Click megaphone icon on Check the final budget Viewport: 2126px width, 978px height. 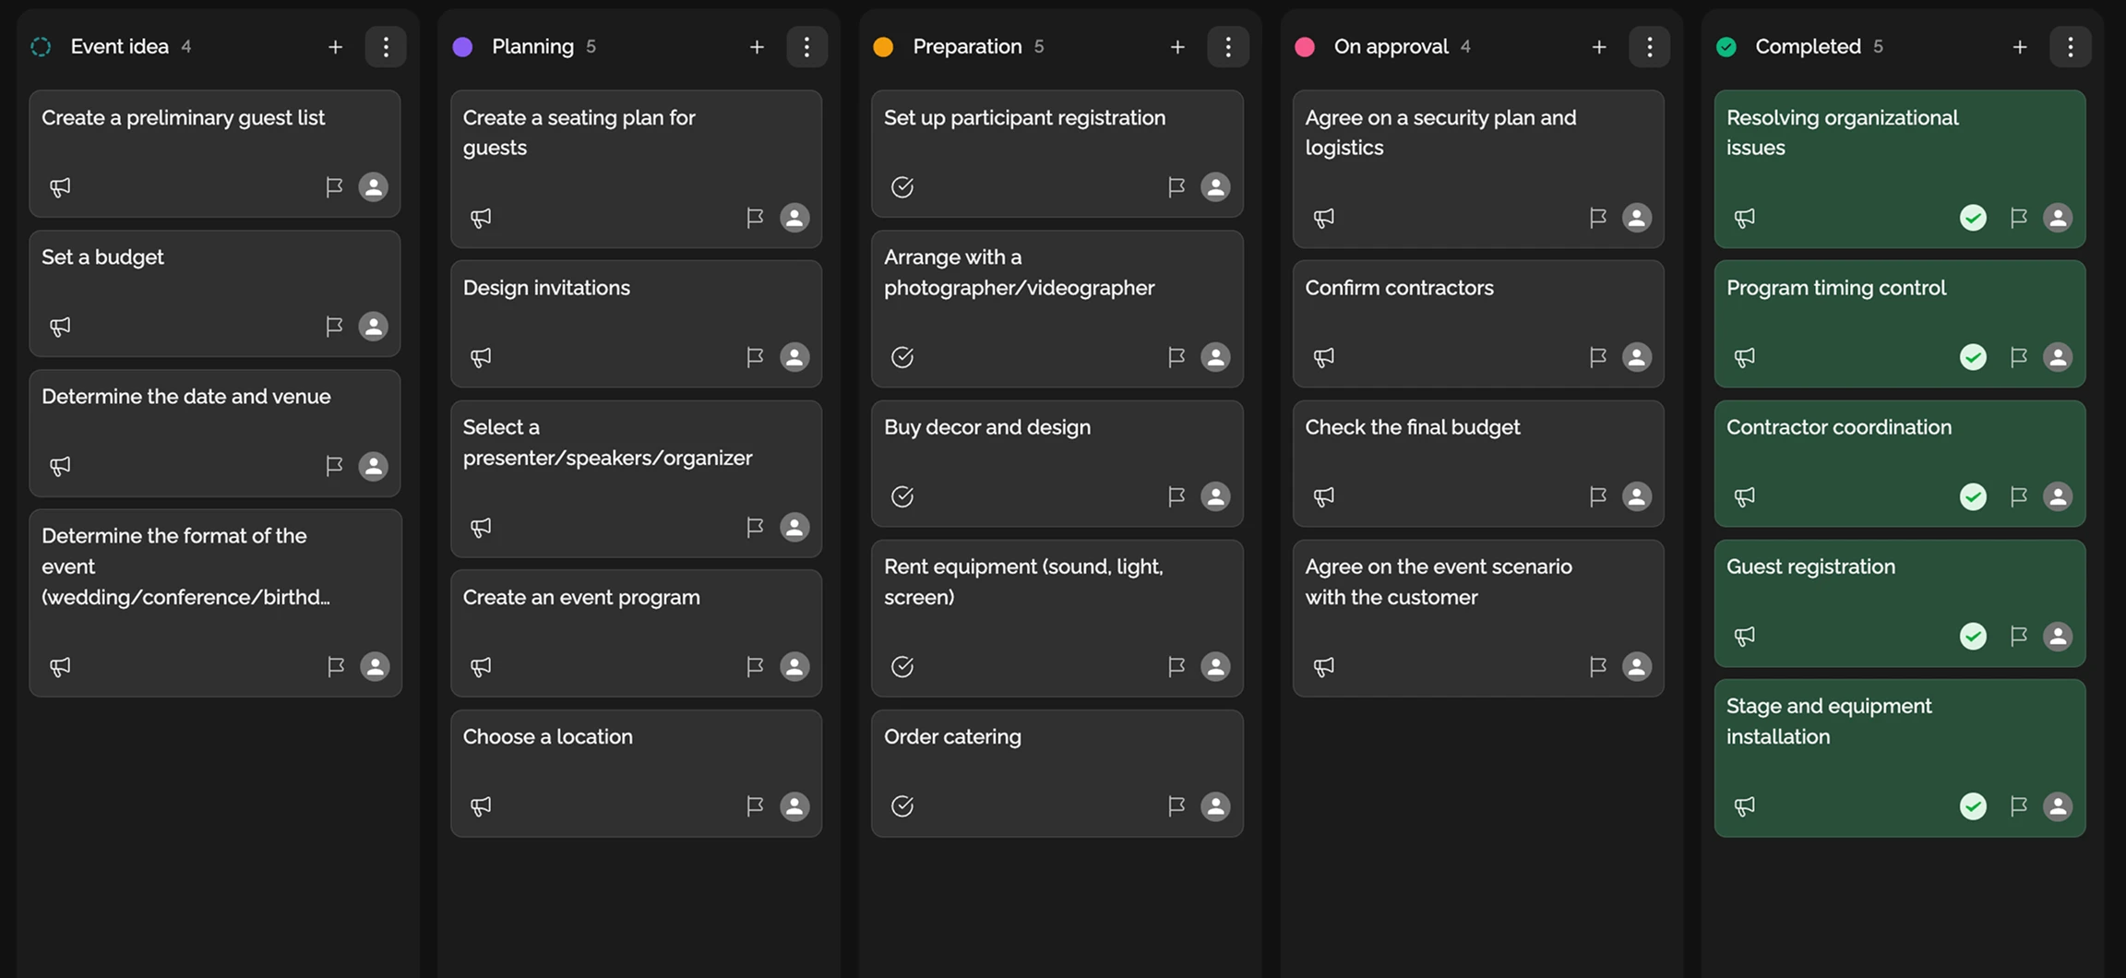click(x=1324, y=496)
